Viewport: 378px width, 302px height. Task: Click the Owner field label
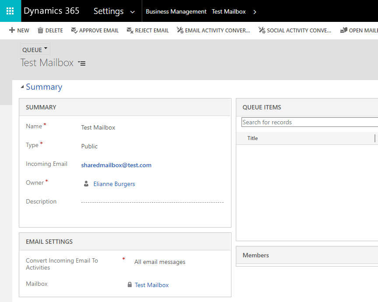[35, 183]
